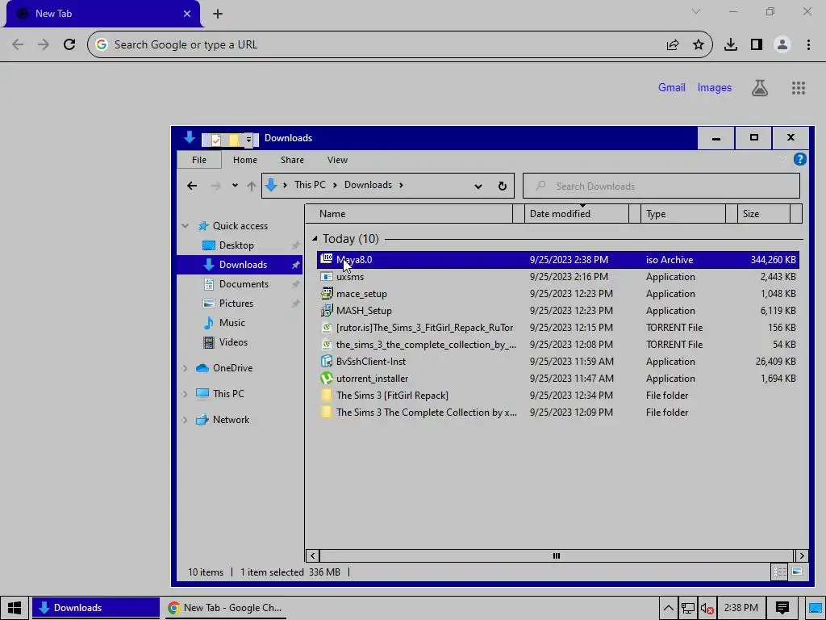Click the Explorer Help question mark icon
Viewport: 826px width, 620px height.
(799, 159)
